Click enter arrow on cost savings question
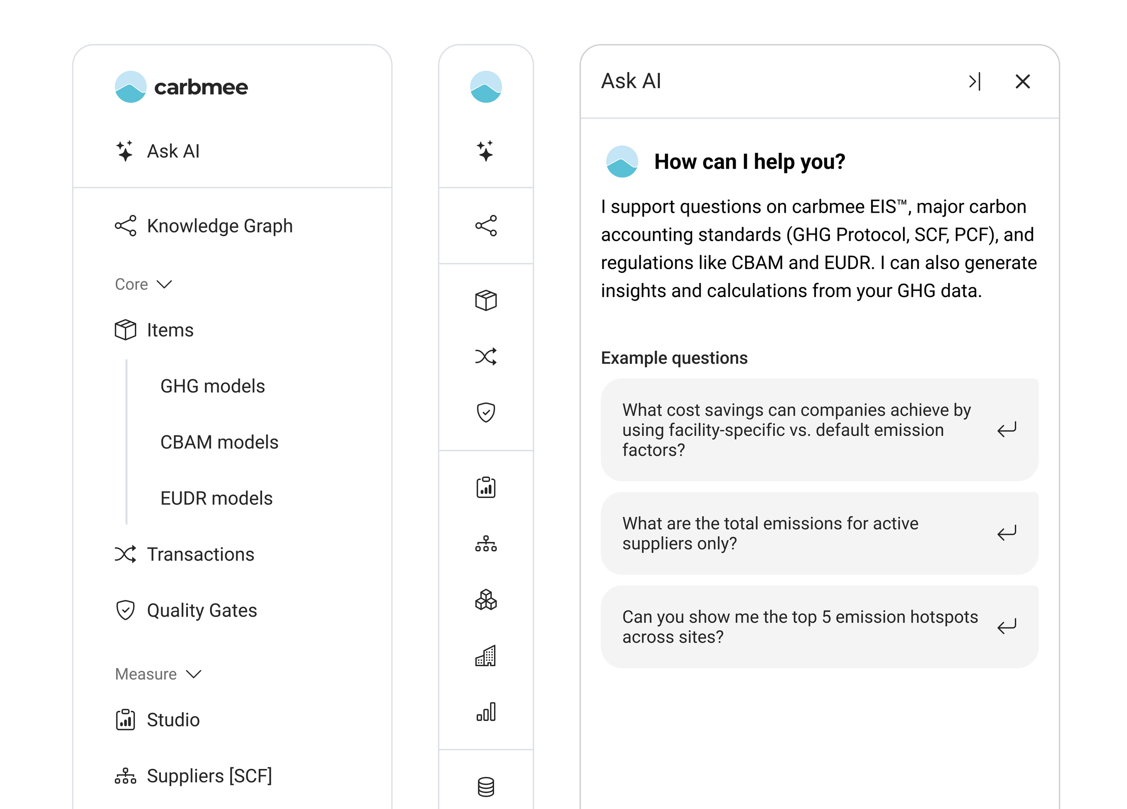Viewport: 1127px width, 809px height. [1007, 430]
